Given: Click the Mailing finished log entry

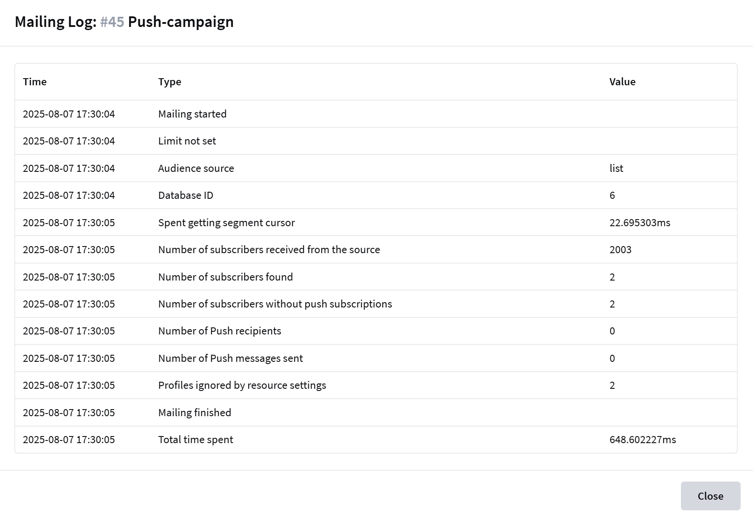Looking at the screenshot, I should tap(194, 413).
